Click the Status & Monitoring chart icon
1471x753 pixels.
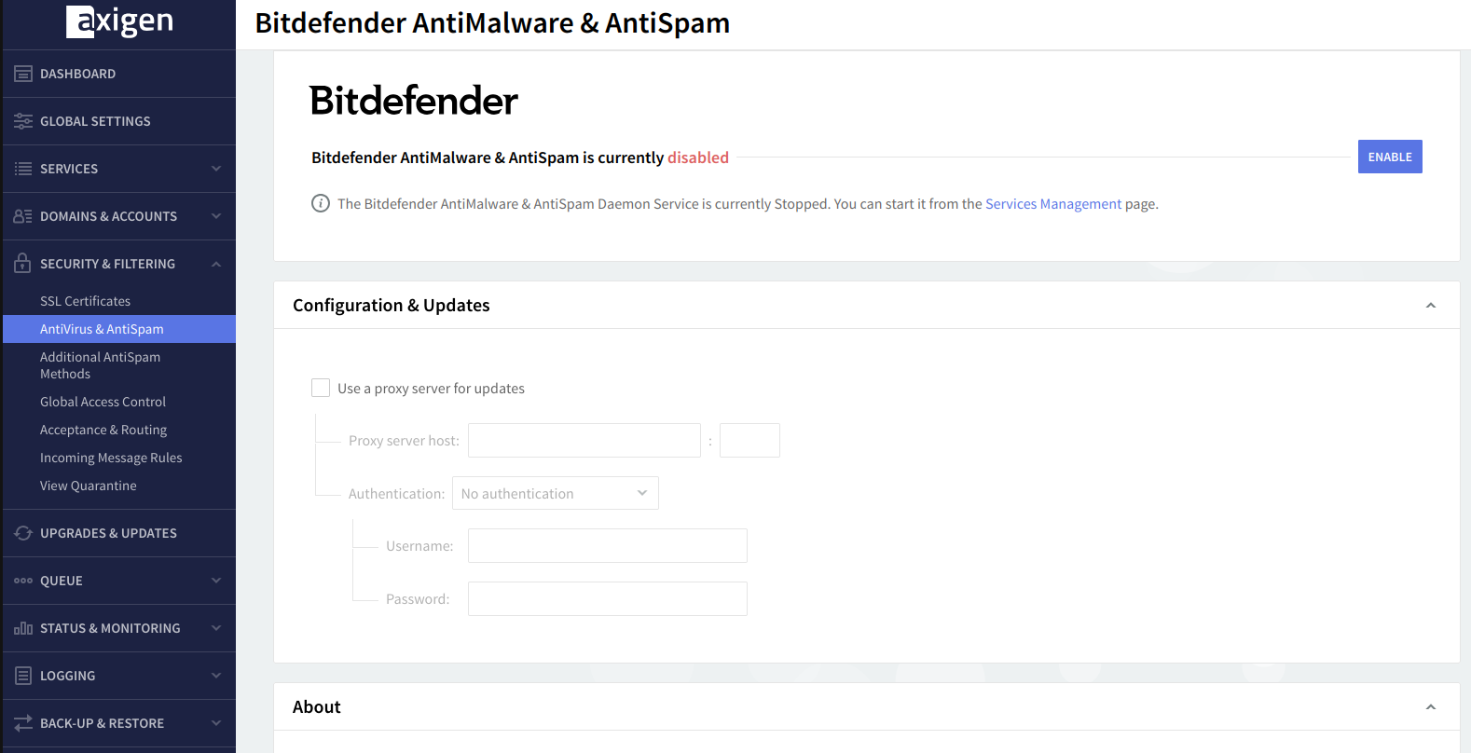23,628
